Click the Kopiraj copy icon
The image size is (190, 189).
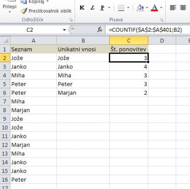click(x=24, y=2)
